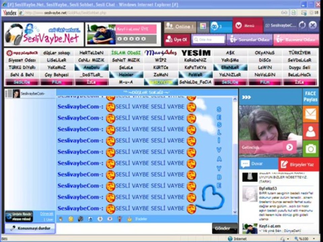This screenshot has height=242, width=323.
Task: Click the SesliVaybe.Net headphone logo
Action: click(x=44, y=34)
